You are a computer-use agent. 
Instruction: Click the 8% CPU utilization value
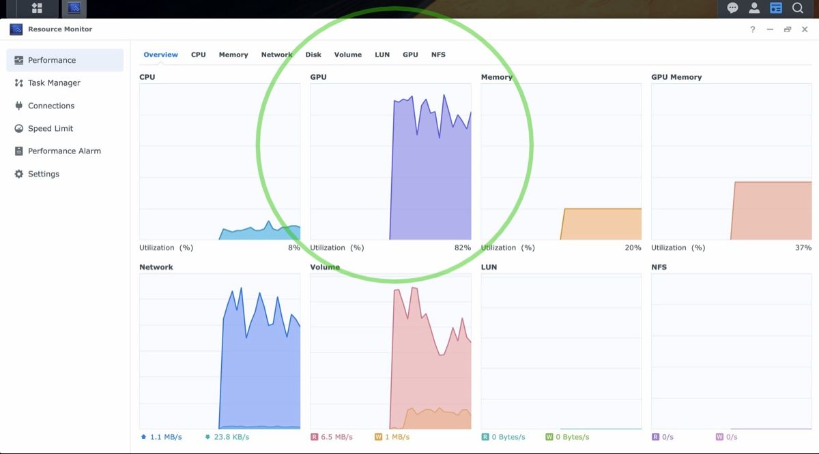point(294,248)
